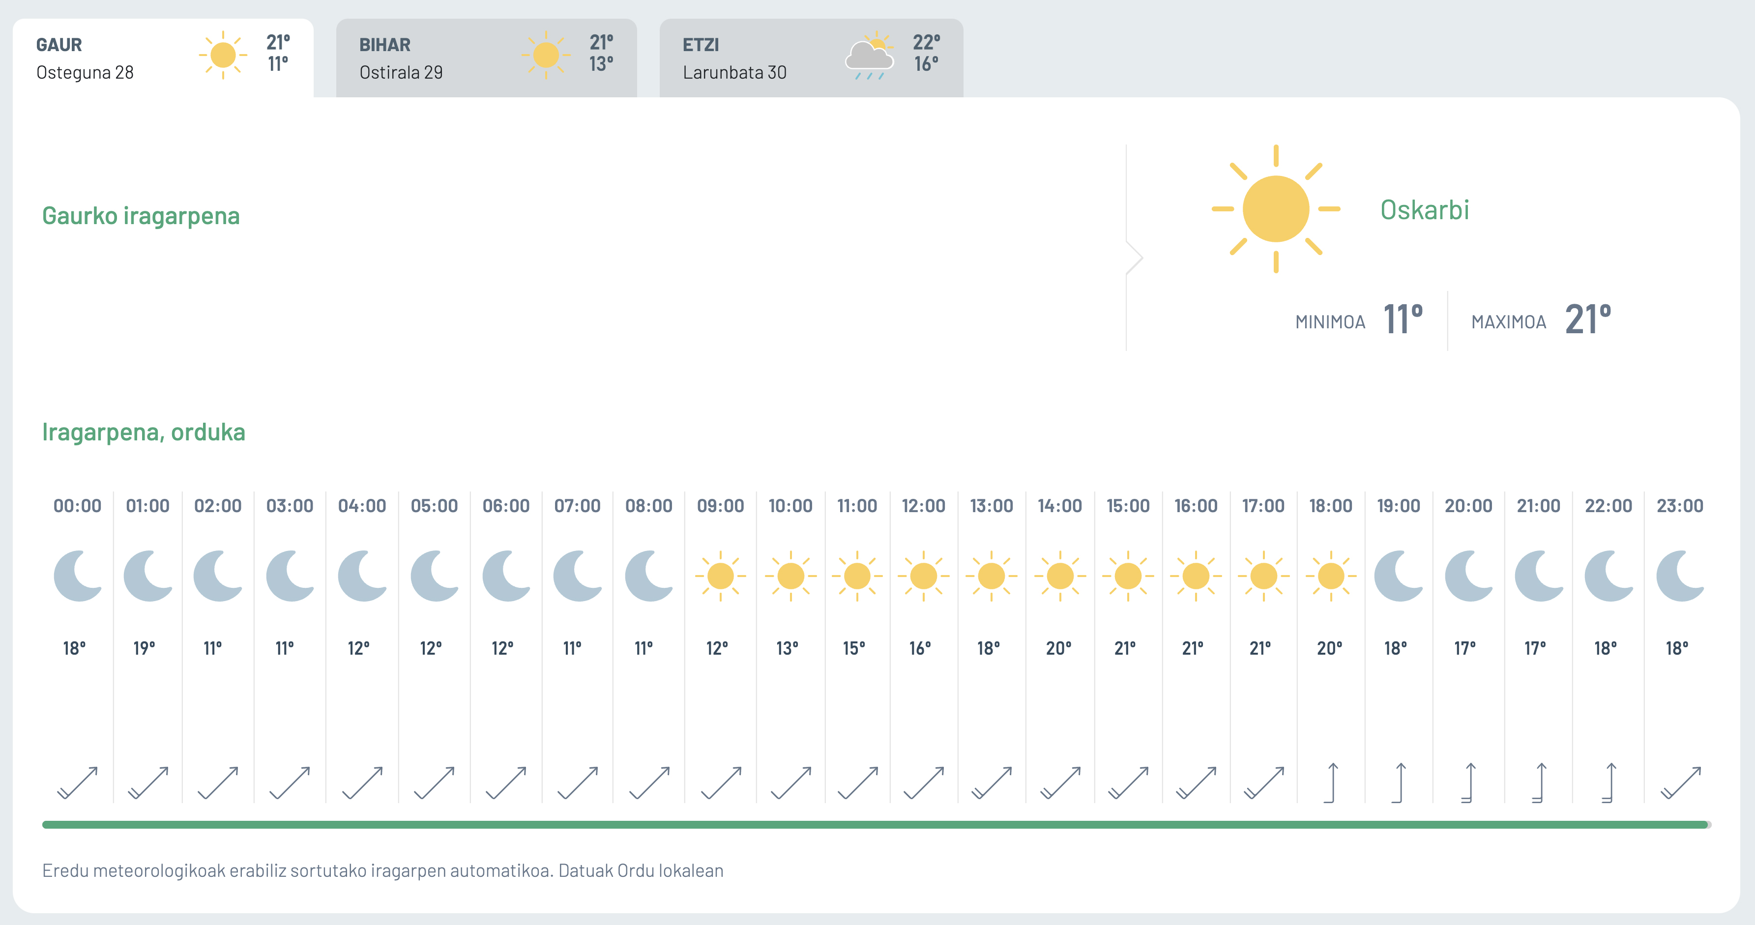The width and height of the screenshot is (1755, 925).
Task: Click the 05:00 hour label
Action: pos(434,506)
